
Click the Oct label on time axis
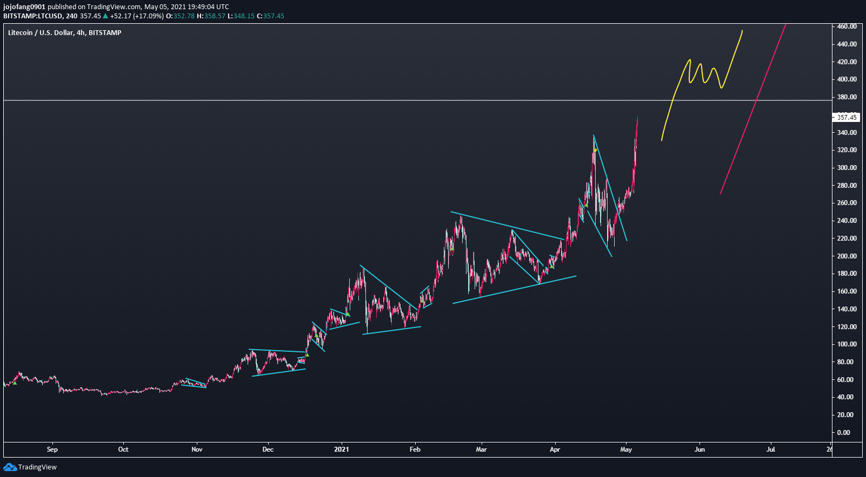coord(123,449)
